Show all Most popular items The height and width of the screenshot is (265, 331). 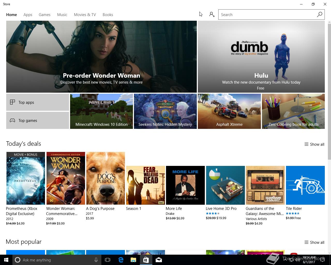point(314,242)
